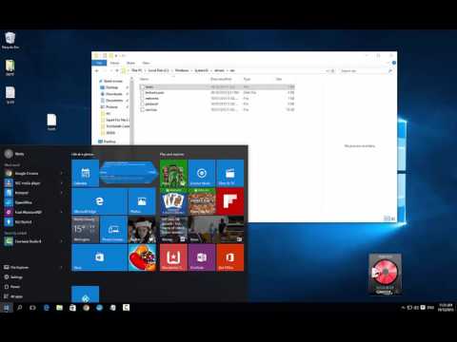Click Explorer help question mark icon
The width and height of the screenshot is (457, 342).
(x=394, y=63)
